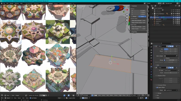This screenshot has width=181, height=101.
Task: Open Local transform orientation dropdown
Action: click(134, 95)
